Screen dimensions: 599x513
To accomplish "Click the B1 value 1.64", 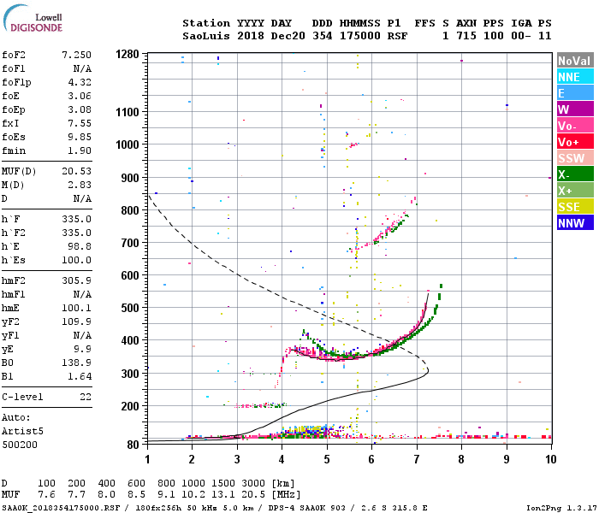I will (80, 377).
